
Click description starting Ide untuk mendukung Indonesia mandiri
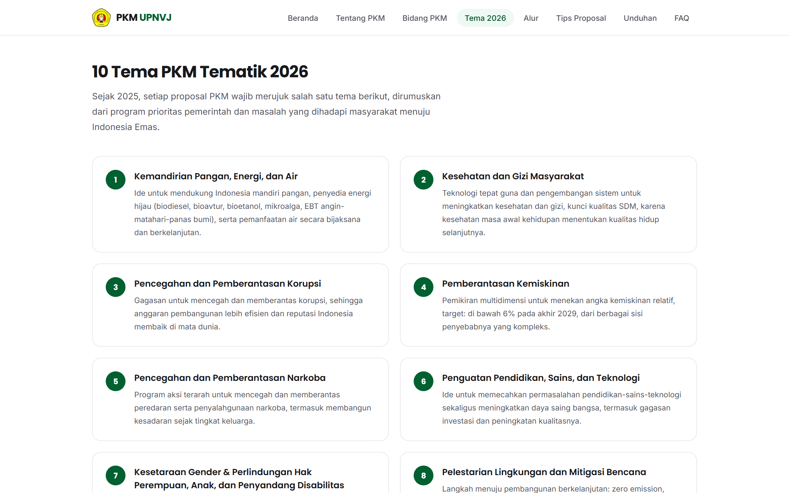[252, 213]
